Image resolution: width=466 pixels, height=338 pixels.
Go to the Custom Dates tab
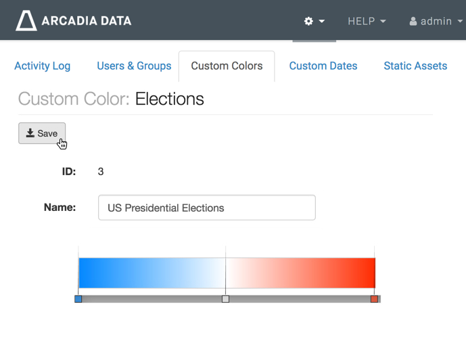tap(323, 66)
